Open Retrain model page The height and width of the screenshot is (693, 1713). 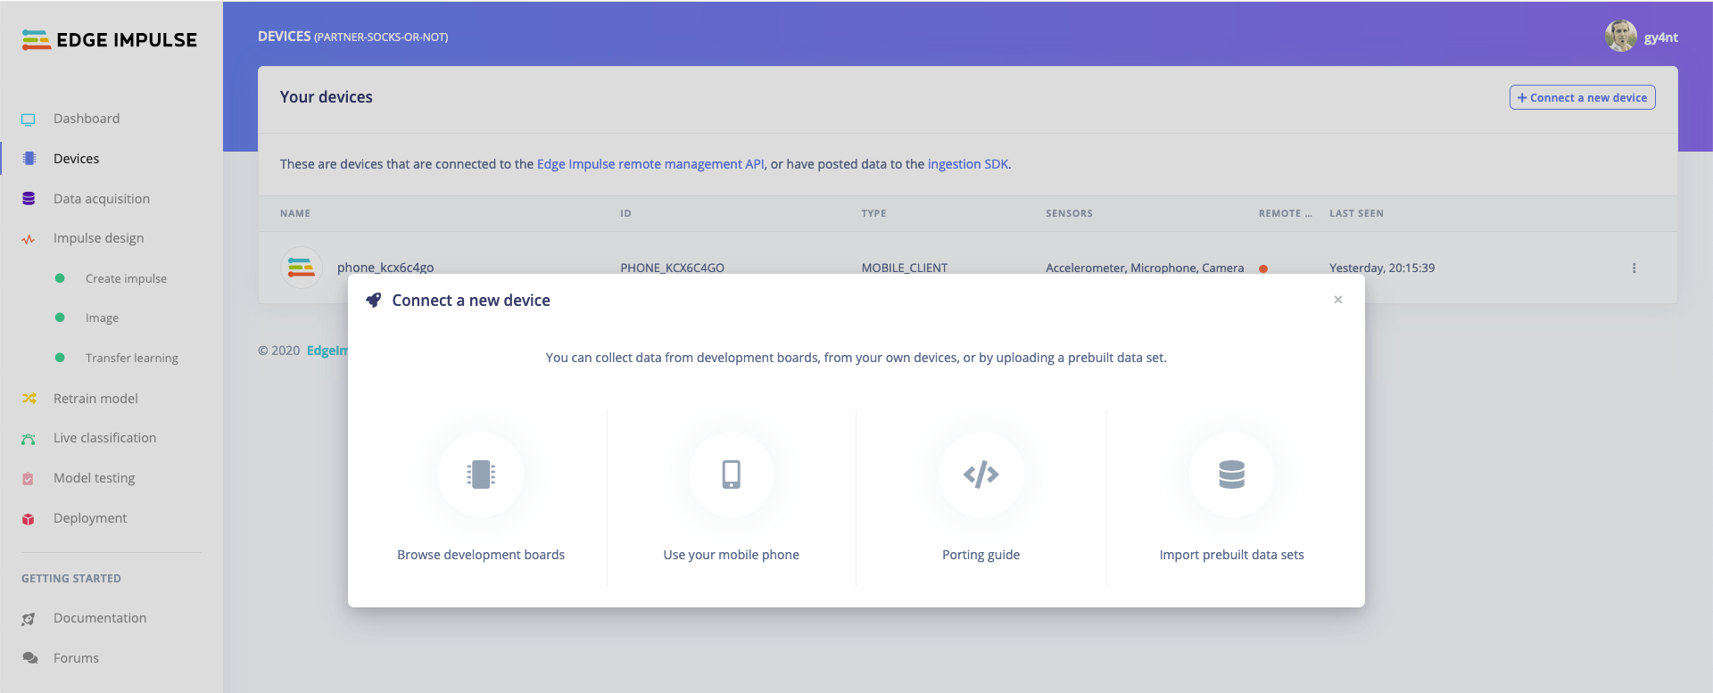(95, 399)
